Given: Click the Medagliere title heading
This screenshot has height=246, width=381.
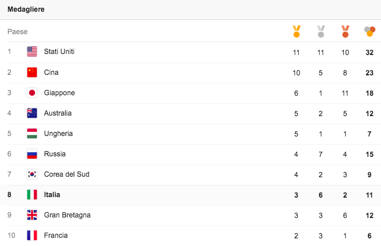Looking at the screenshot, I should click(26, 9).
